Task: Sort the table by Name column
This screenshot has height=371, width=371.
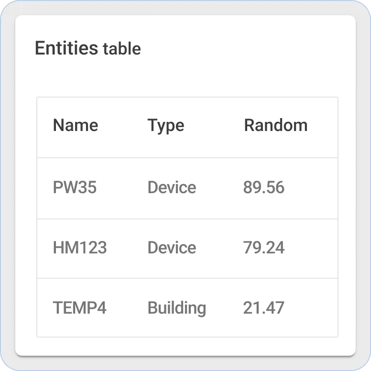Action: coord(75,125)
